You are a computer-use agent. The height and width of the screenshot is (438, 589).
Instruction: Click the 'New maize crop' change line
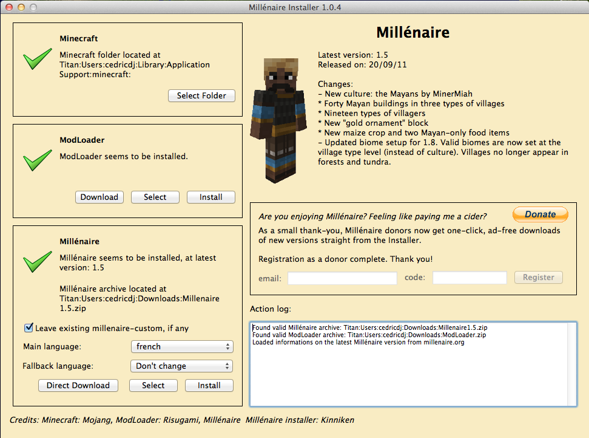point(414,133)
